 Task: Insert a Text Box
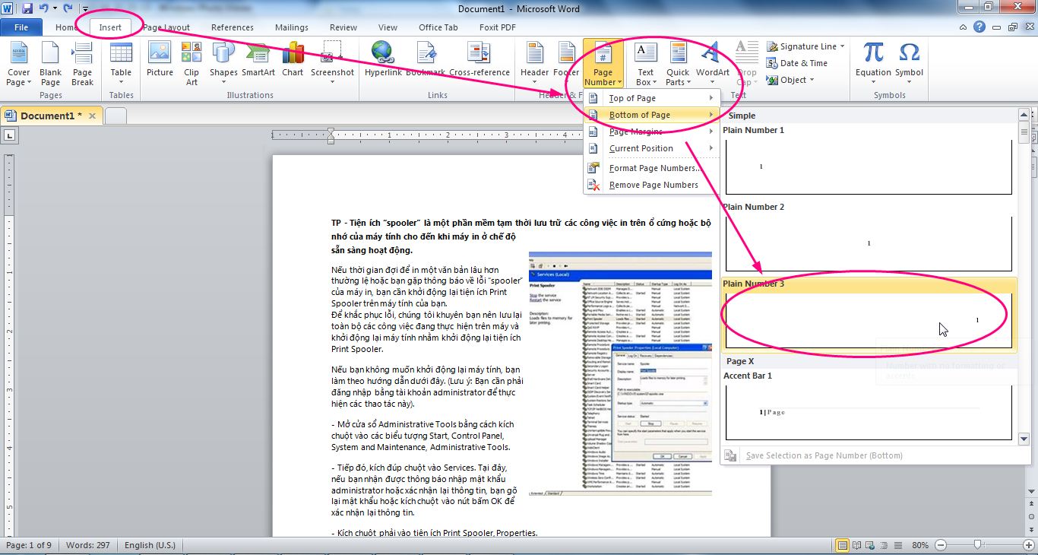coord(645,65)
